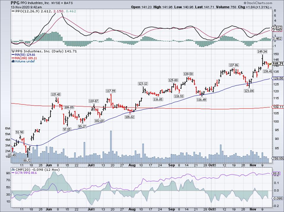
Task: Click the blue line swatch before MA(50)
Action: point(13,54)
